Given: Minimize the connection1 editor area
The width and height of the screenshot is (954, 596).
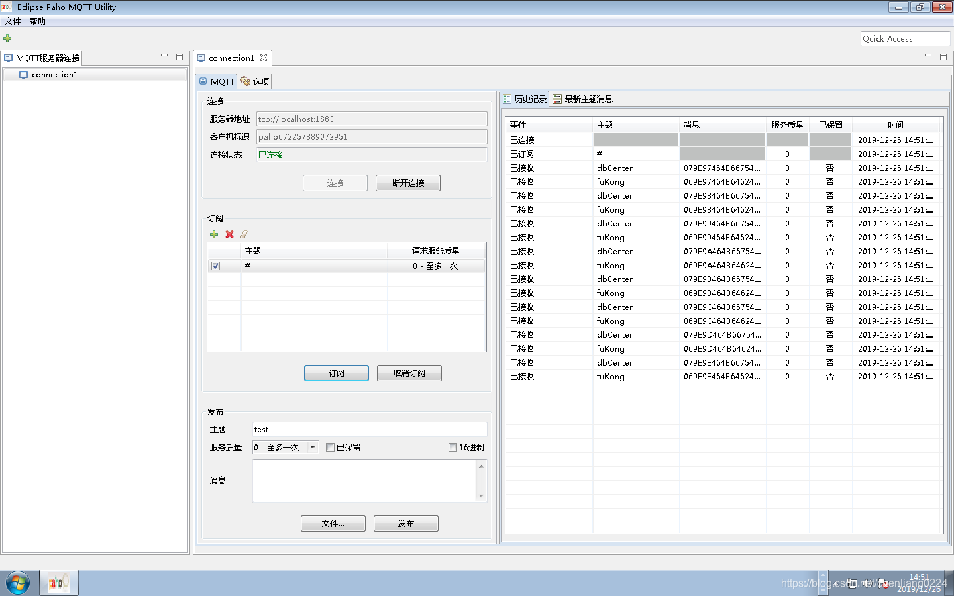Looking at the screenshot, I should pos(928,56).
